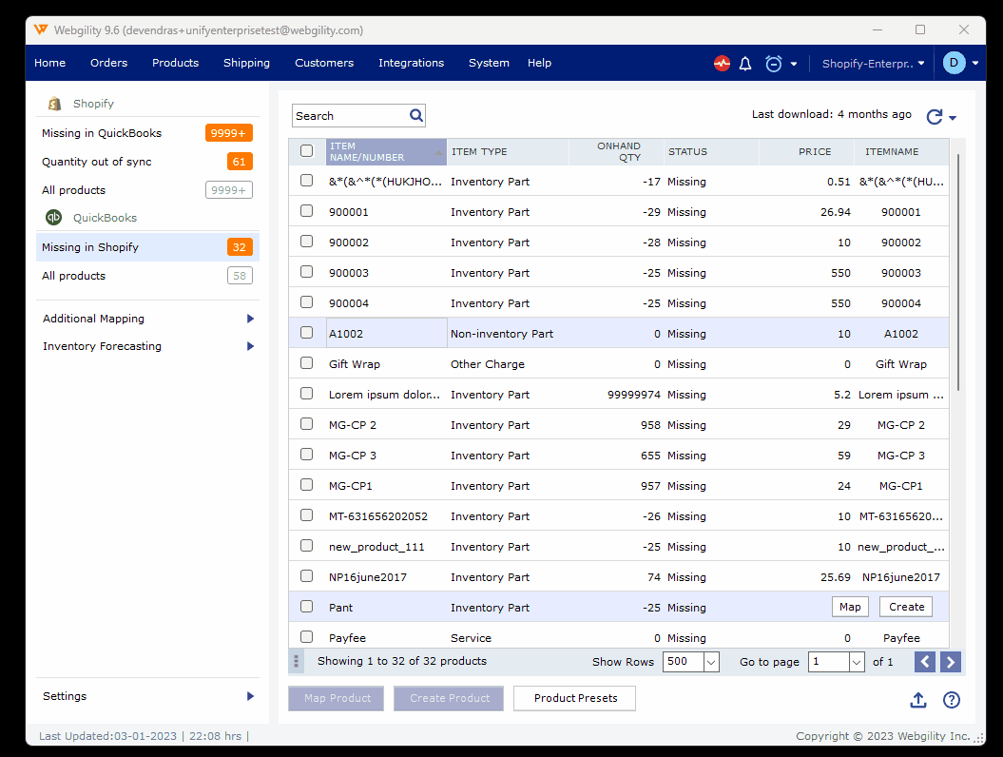This screenshot has height=757, width=1003.
Task: Select Missing in Shopify
Action: point(147,247)
